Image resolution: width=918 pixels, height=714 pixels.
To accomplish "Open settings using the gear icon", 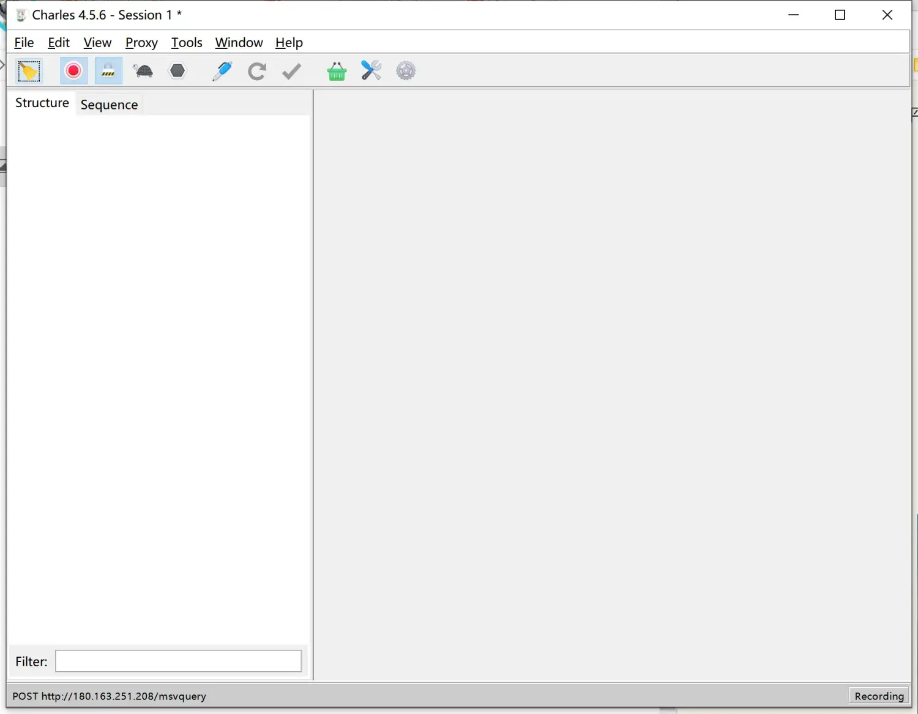I will 406,71.
